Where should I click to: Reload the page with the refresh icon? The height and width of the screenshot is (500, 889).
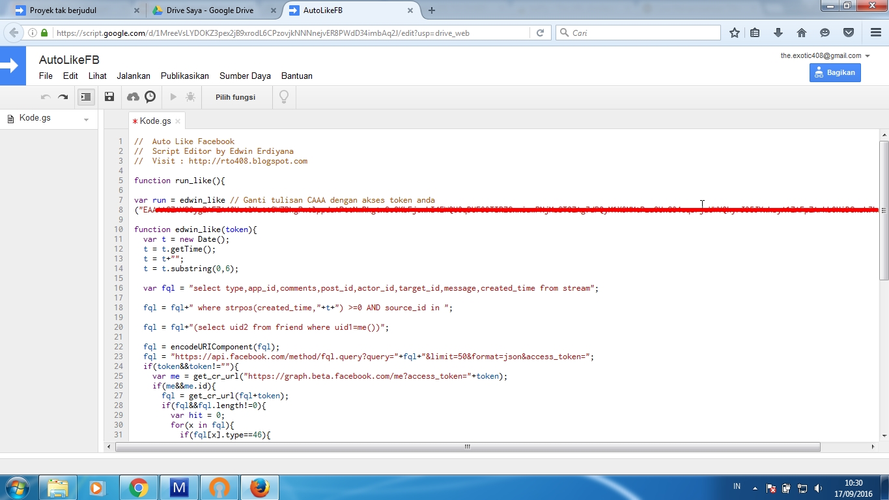pyautogui.click(x=540, y=33)
